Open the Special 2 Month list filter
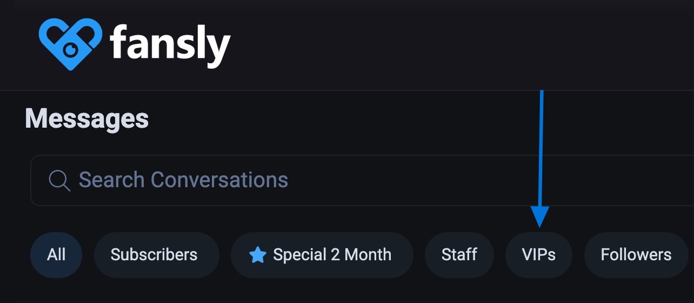This screenshot has height=303, width=694. click(x=322, y=255)
